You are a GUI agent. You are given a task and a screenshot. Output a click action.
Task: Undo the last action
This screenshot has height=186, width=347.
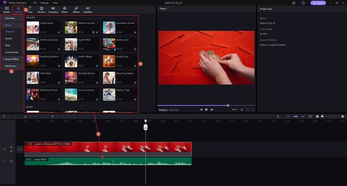[4, 116]
